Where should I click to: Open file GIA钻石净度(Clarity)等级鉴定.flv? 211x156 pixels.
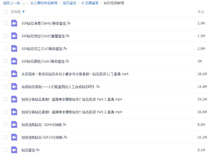coord(46,23)
